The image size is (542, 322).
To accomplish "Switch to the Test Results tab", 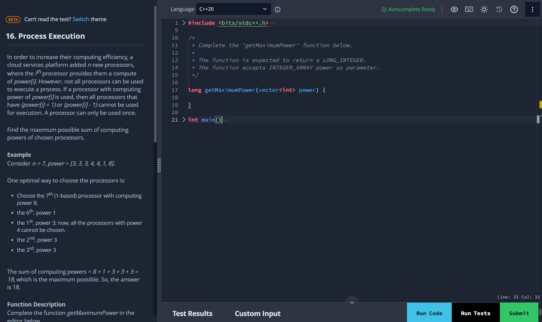I will tap(192, 314).
